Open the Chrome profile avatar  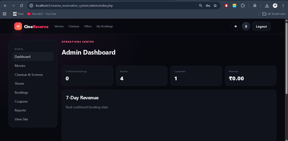pos(275,6)
